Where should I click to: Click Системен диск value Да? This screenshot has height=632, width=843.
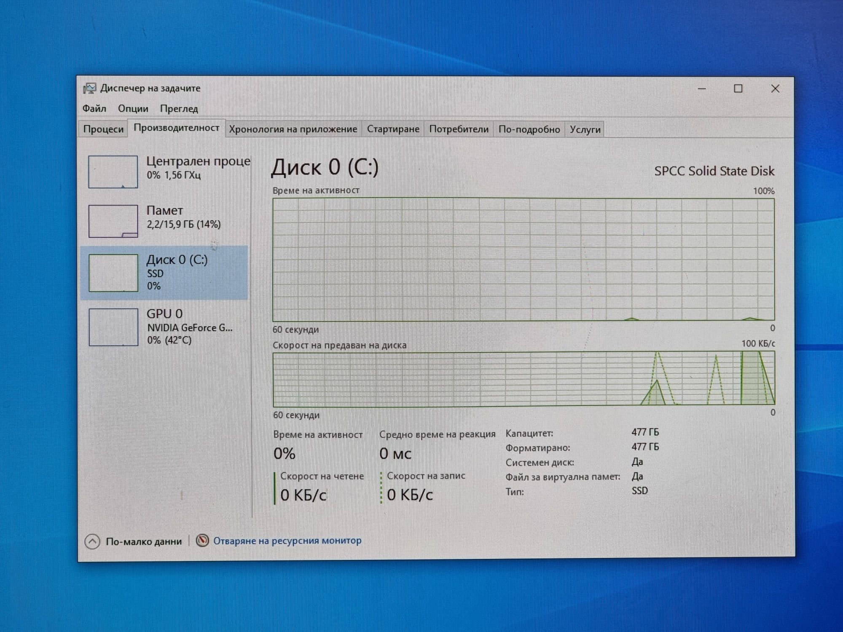[x=637, y=462]
